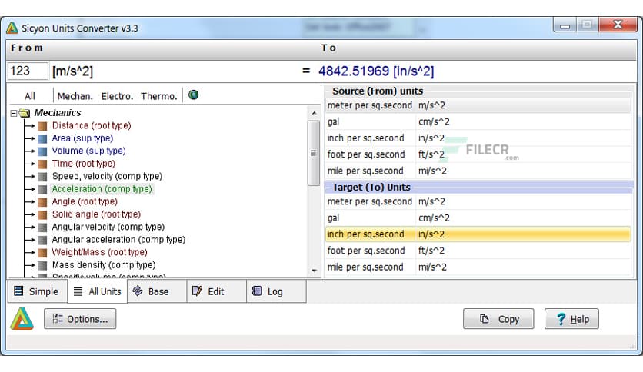Click the Target (To) Units header

coord(371,188)
